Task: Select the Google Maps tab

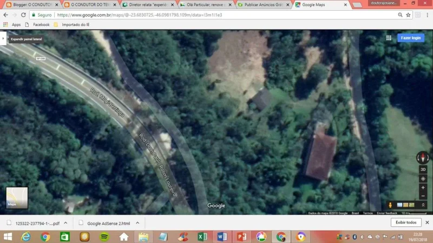Action: pyautogui.click(x=321, y=5)
